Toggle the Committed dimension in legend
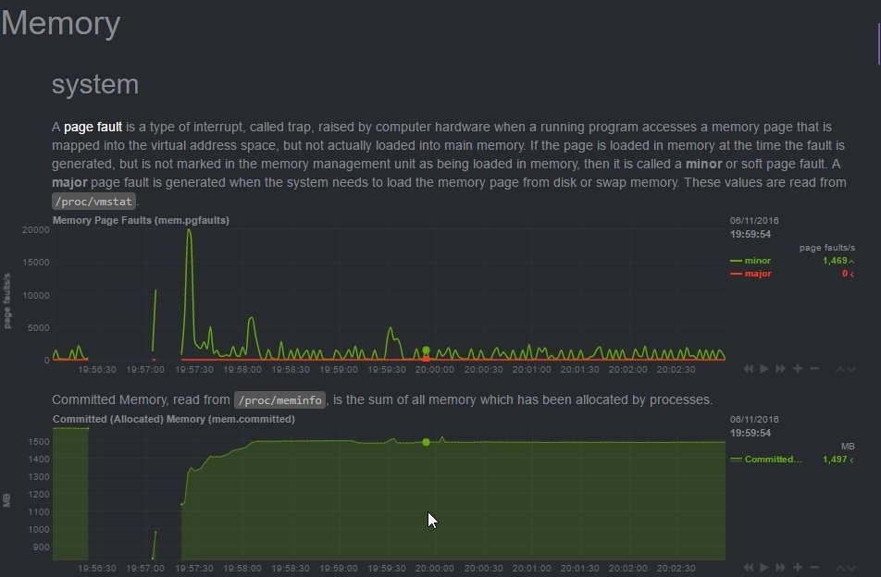The height and width of the screenshot is (577, 881). click(x=768, y=459)
